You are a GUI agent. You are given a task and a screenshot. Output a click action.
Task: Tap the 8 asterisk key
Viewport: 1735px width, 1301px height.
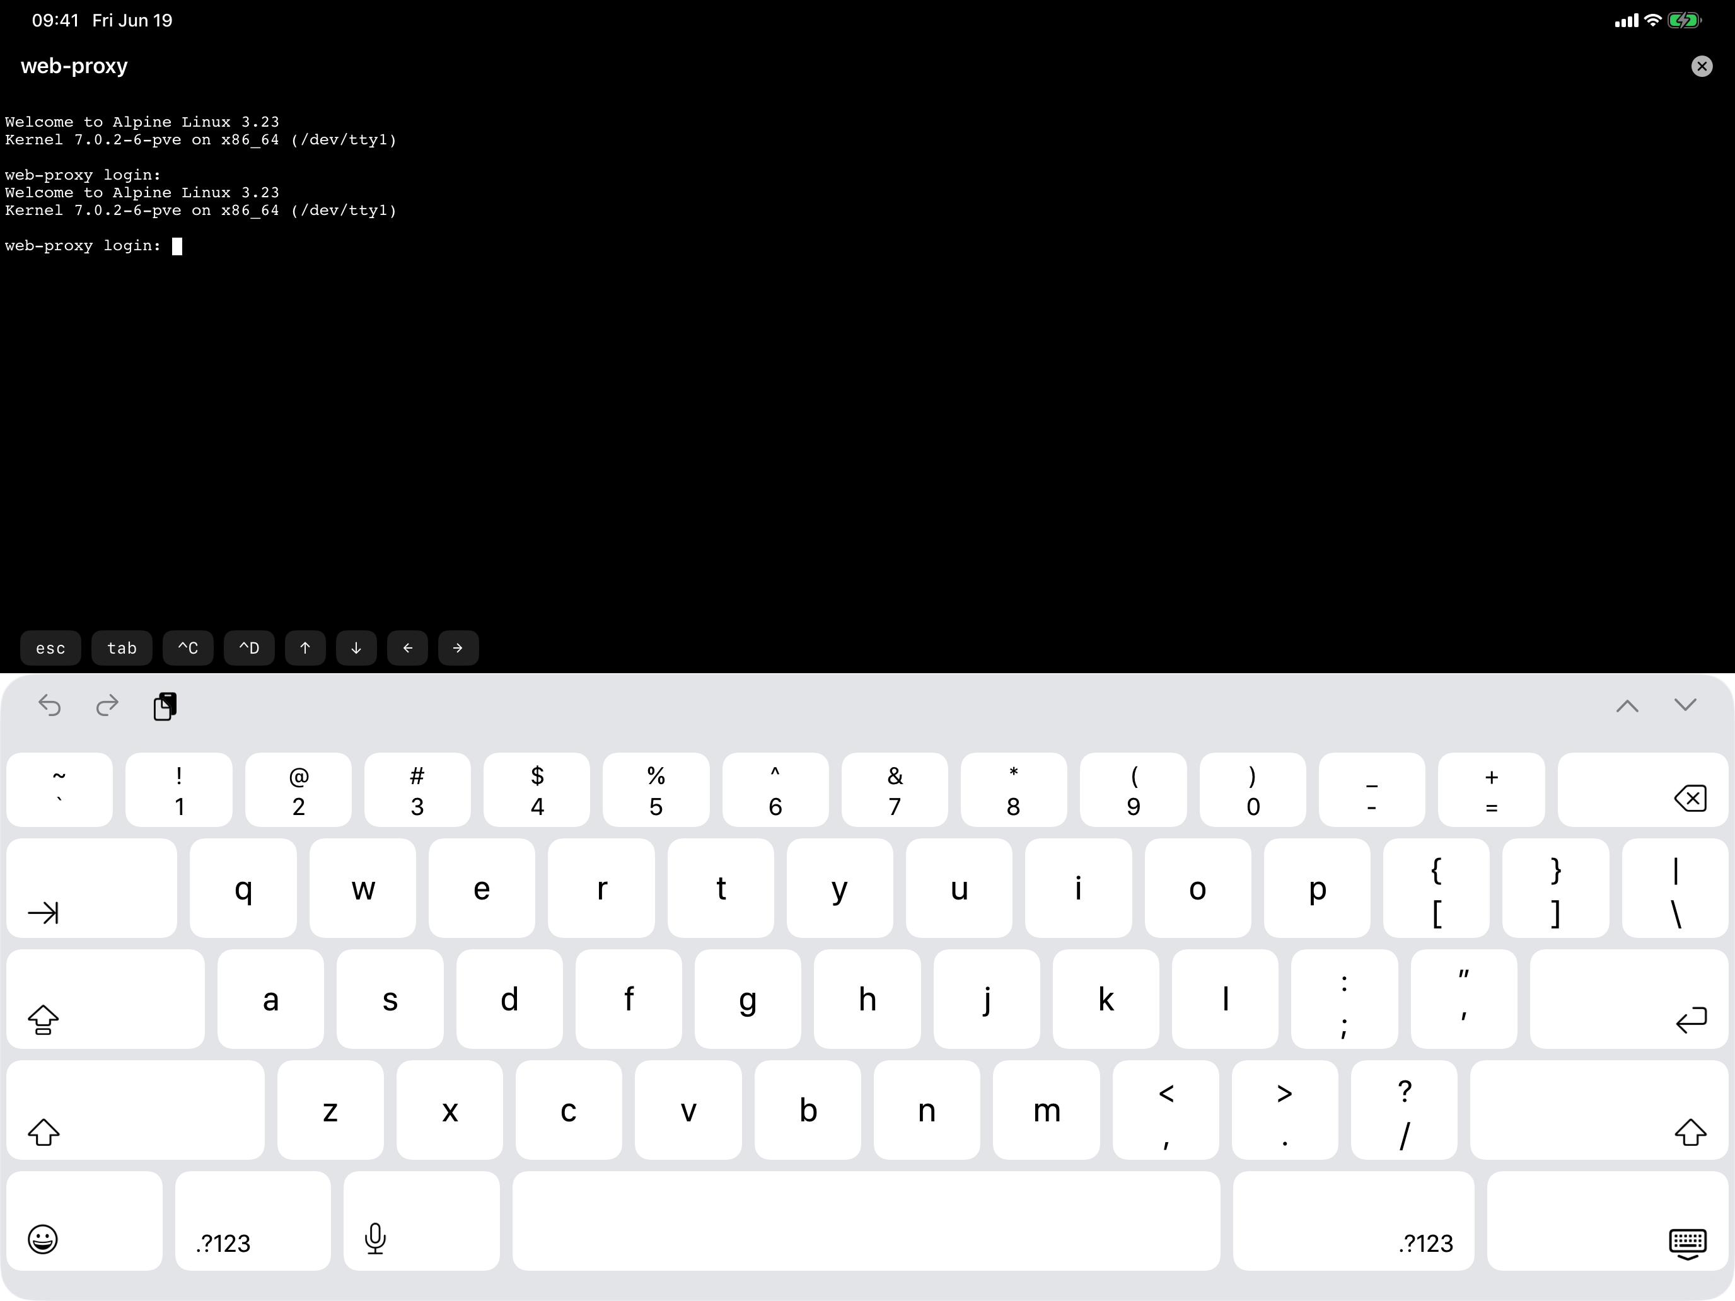[1013, 790]
